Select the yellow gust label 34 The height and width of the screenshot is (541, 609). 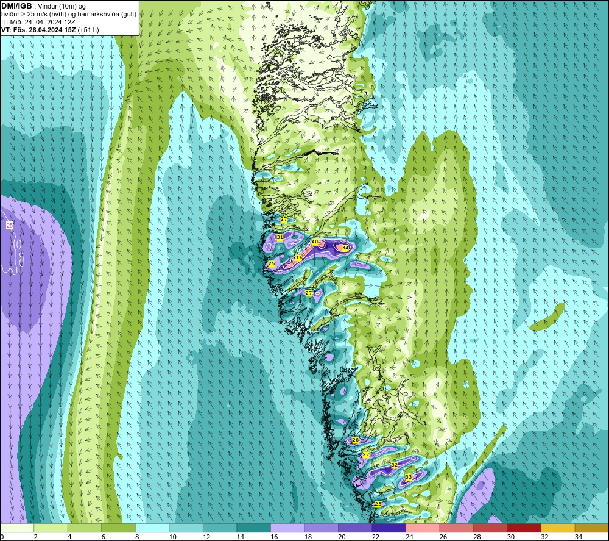[345, 248]
